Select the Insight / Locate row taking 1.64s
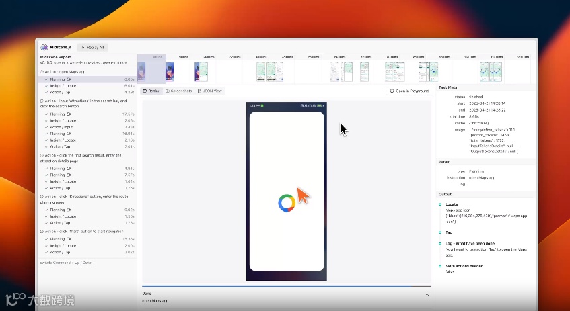 pos(87,181)
